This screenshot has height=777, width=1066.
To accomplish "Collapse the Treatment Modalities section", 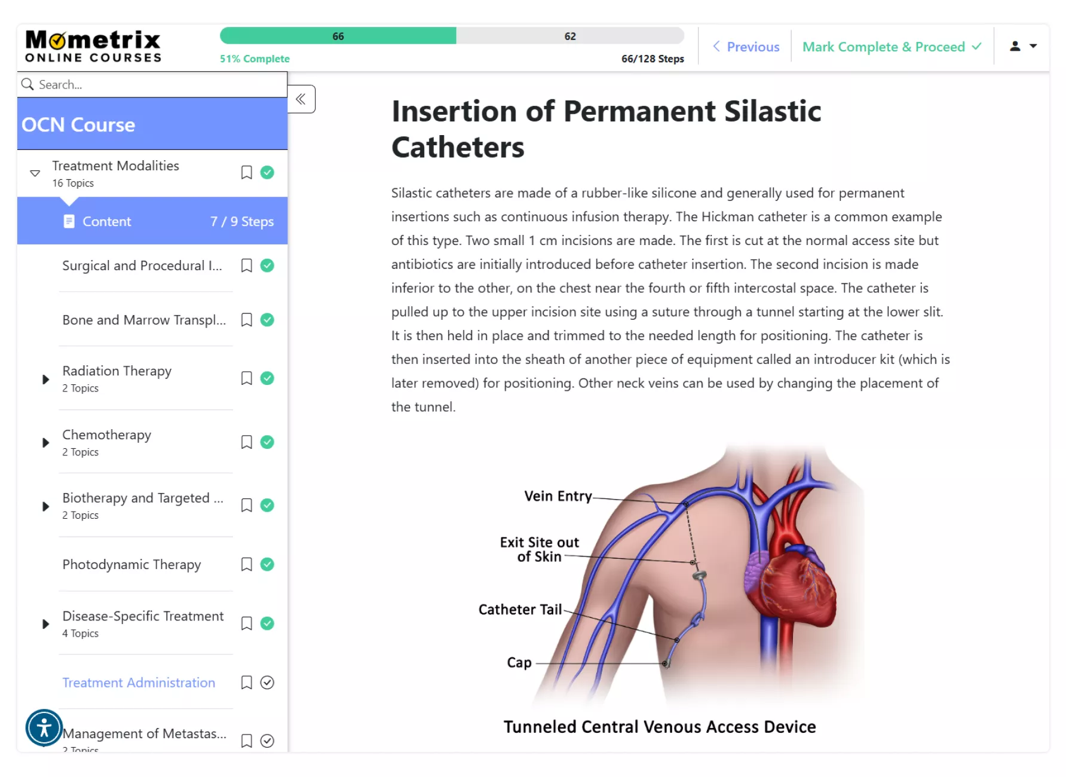I will 35,173.
